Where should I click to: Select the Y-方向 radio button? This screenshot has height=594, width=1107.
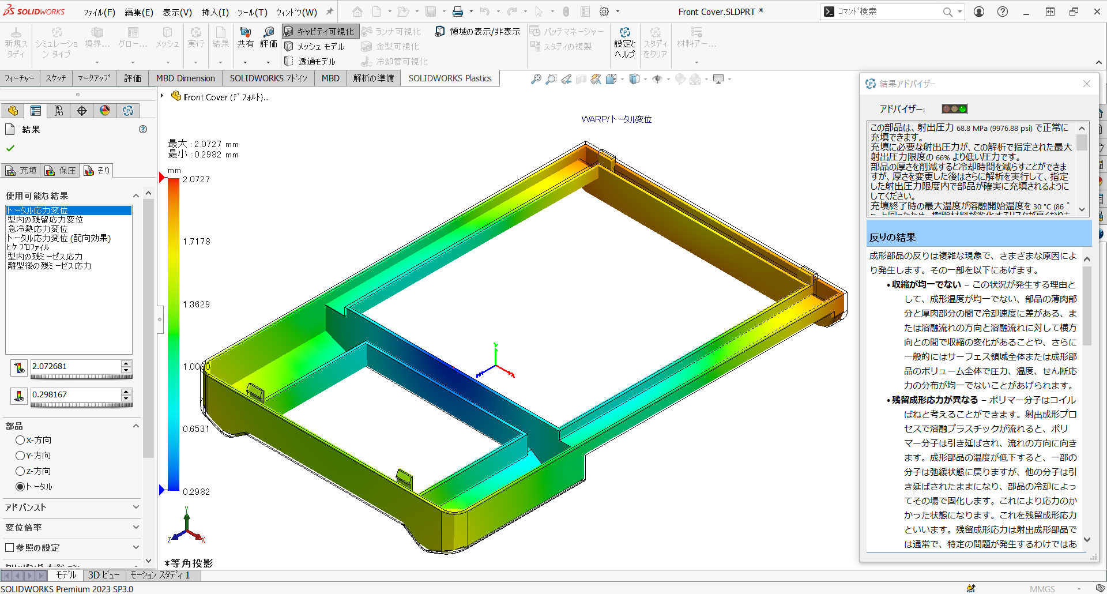pos(20,456)
